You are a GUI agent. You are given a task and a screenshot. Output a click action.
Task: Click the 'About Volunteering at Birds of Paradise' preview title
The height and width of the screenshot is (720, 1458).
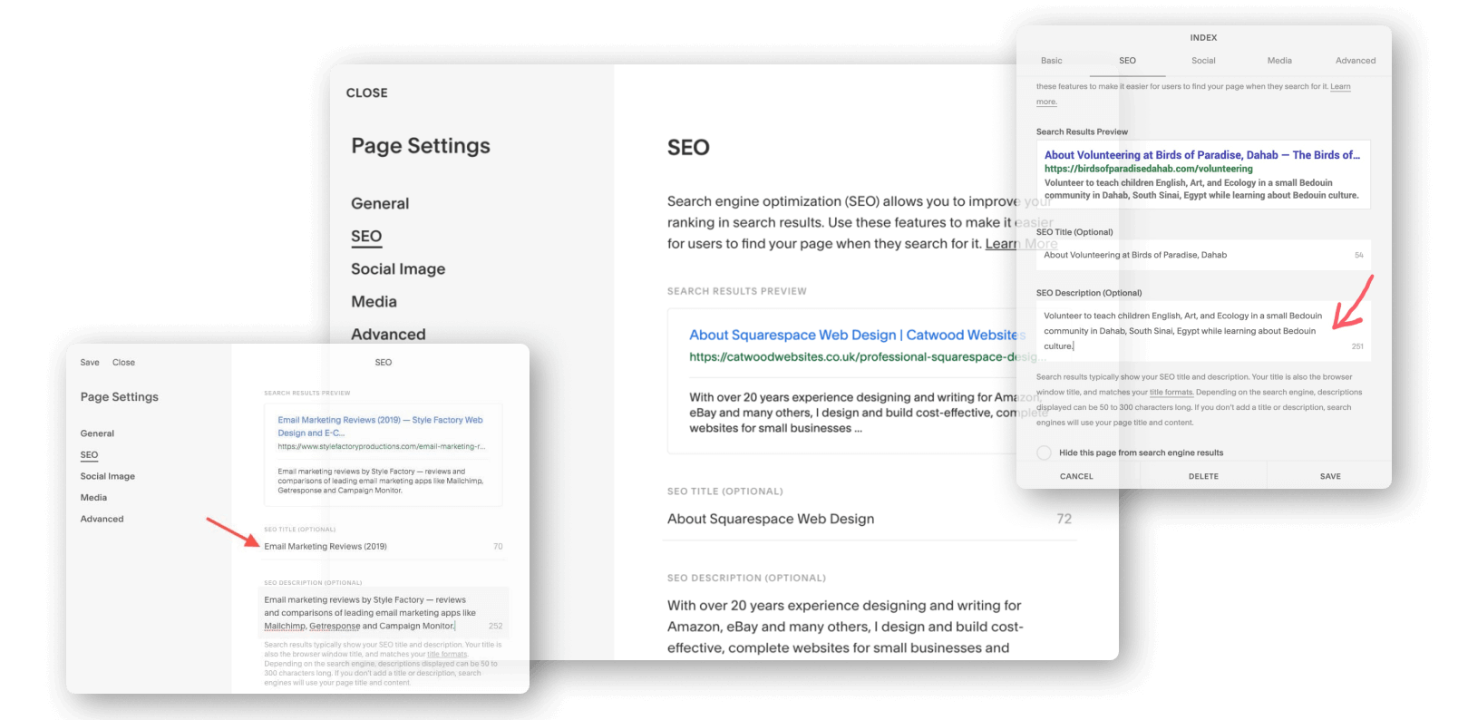point(1202,155)
